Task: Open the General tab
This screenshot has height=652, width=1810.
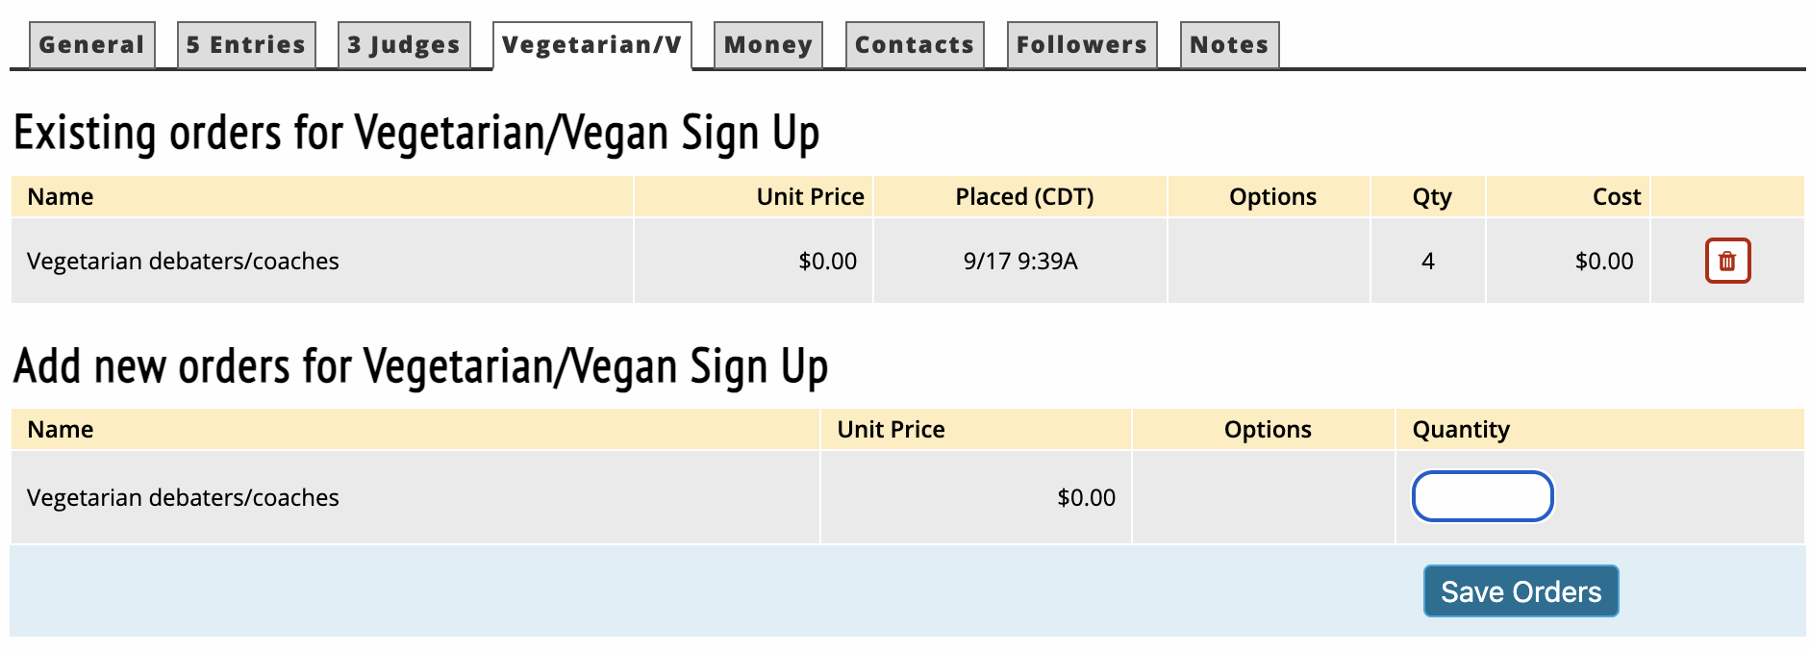Action: coord(91,45)
